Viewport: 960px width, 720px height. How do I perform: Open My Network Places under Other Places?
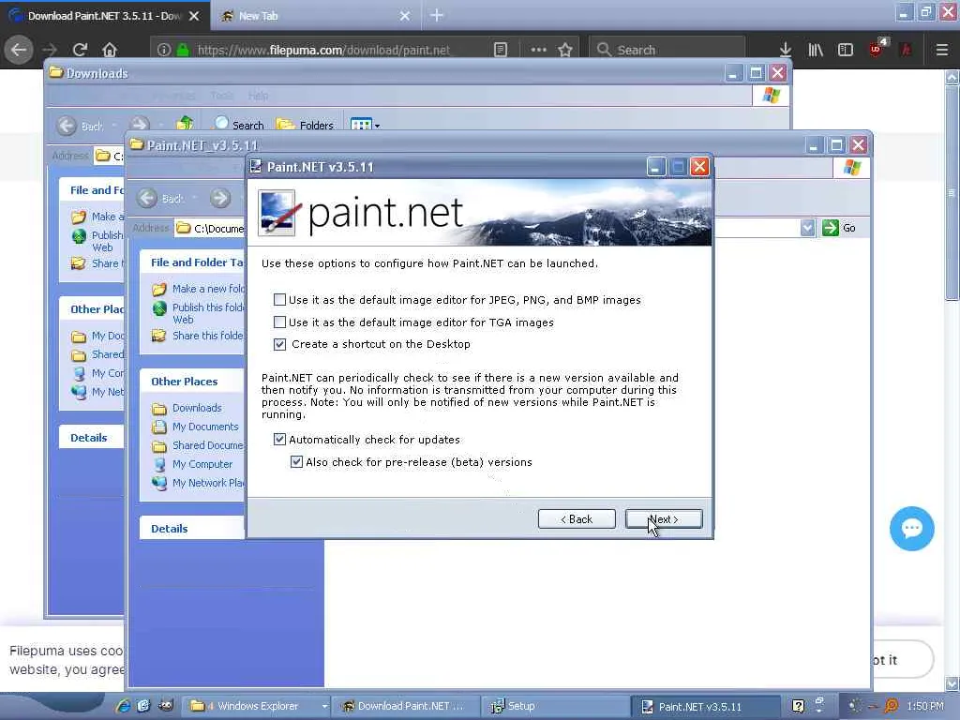tap(208, 483)
